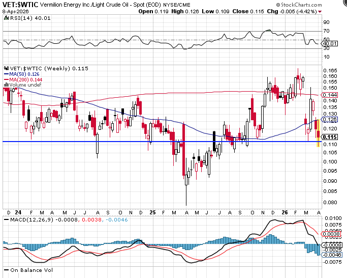The height and width of the screenshot is (278, 347).
Task: Click the VET:$WTIC (Weekly) 0.115 legend
Action: (x=46, y=69)
